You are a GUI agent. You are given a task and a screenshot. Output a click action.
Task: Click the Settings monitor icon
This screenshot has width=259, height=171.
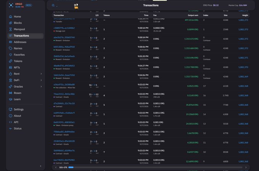coord(11,109)
